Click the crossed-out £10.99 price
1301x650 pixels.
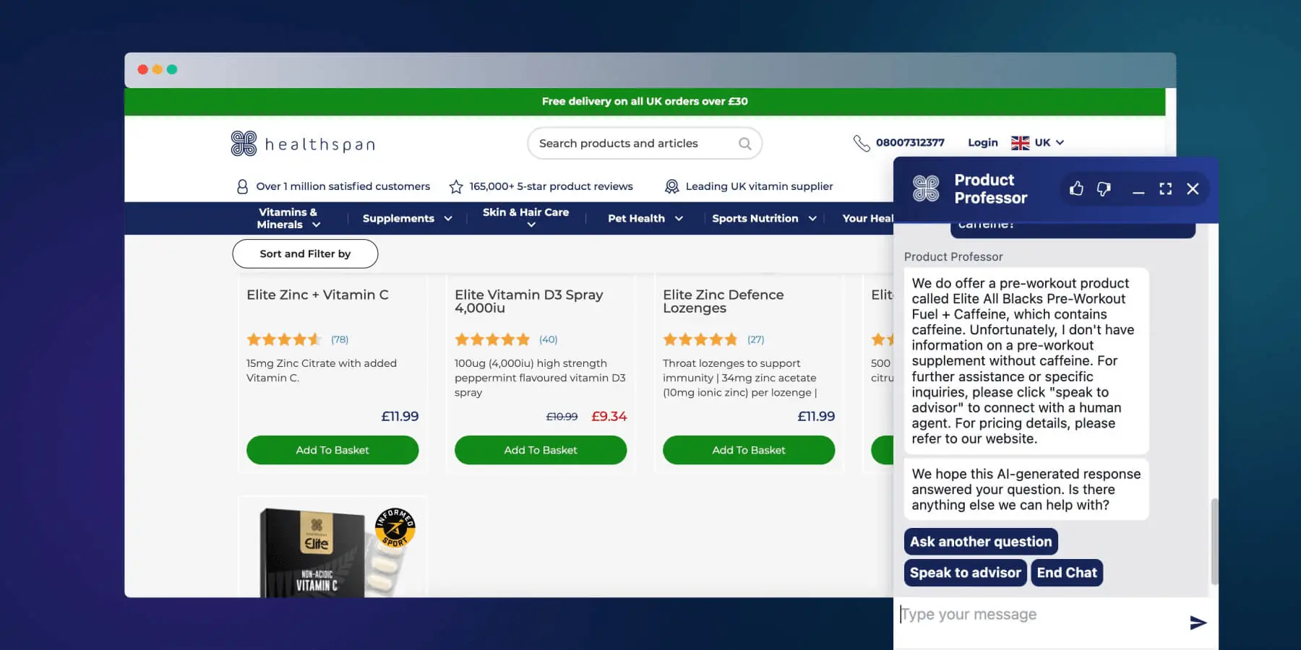[562, 417]
